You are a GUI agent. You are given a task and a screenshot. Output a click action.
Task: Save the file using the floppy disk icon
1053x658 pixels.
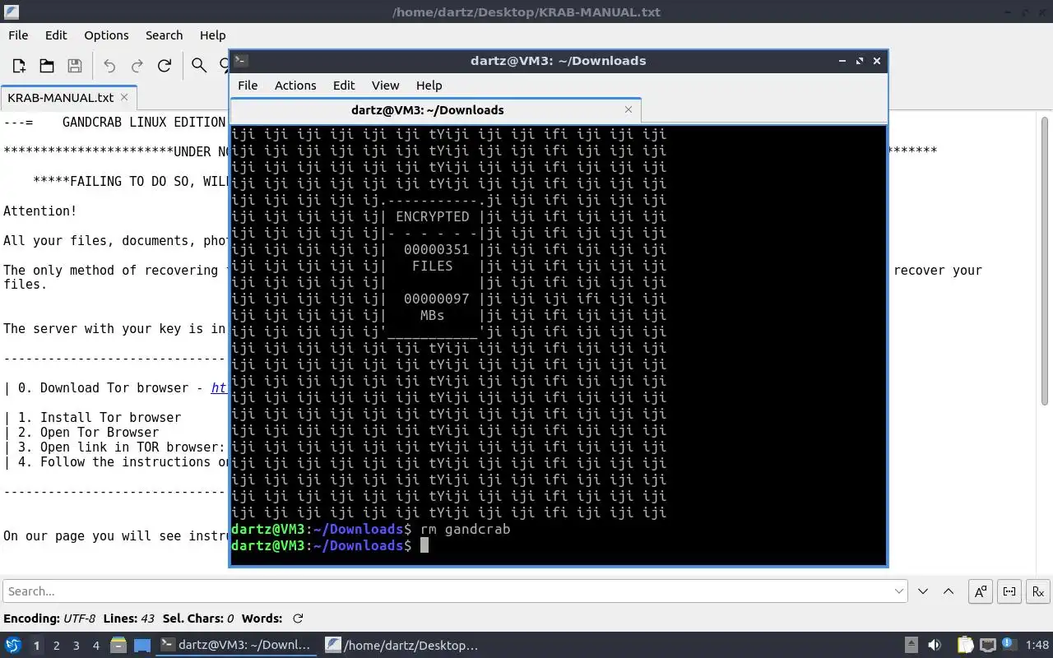tap(75, 66)
